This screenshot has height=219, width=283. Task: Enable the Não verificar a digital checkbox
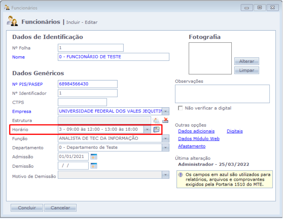tap(180, 108)
